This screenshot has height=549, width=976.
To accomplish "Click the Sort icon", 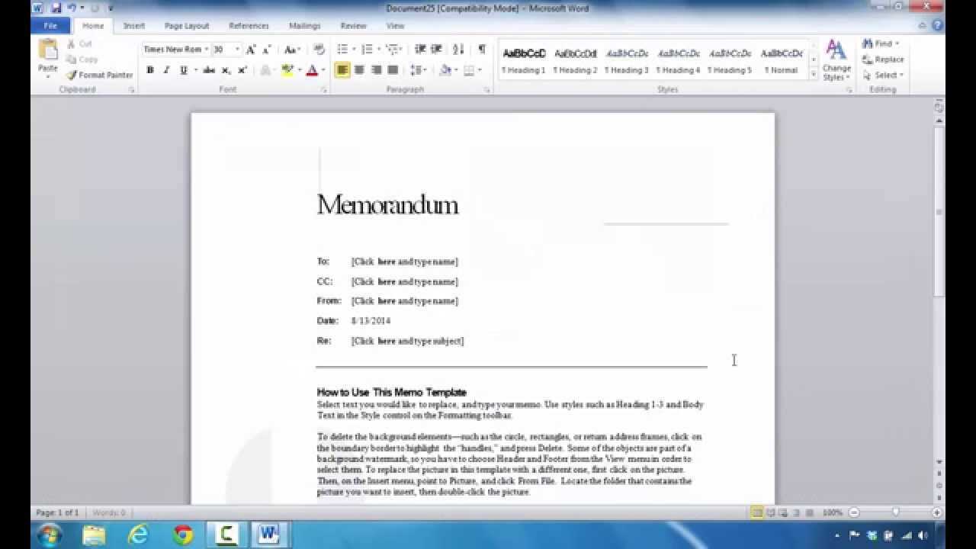I will point(458,50).
